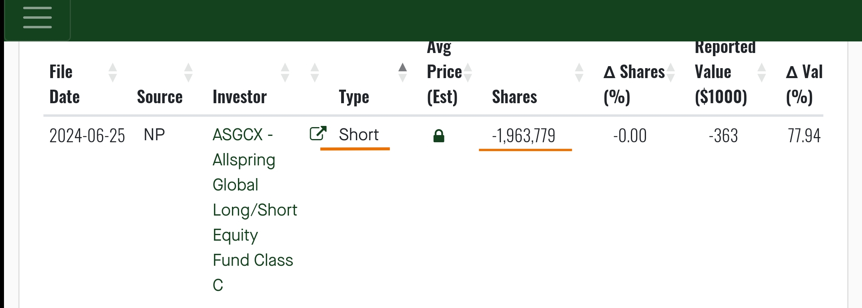This screenshot has width=862, height=308.
Task: Click the Δ Val (%) column header
Action: pyautogui.click(x=804, y=84)
